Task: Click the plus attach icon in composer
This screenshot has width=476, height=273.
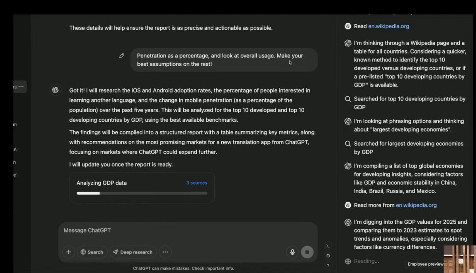Action: (69, 252)
